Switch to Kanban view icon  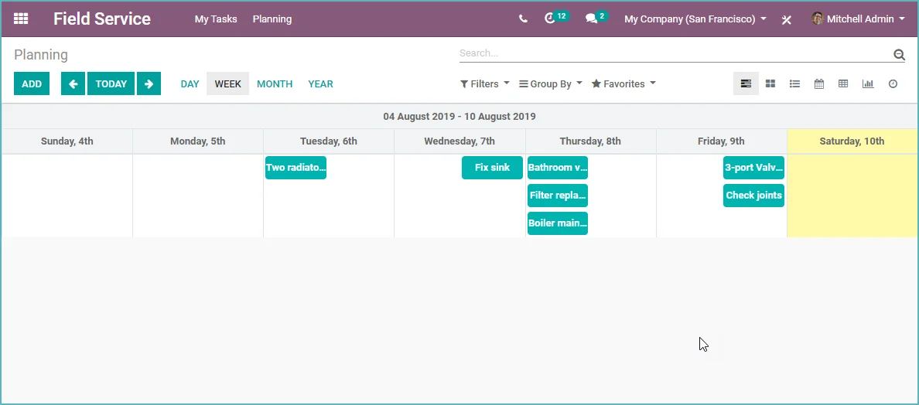770,83
